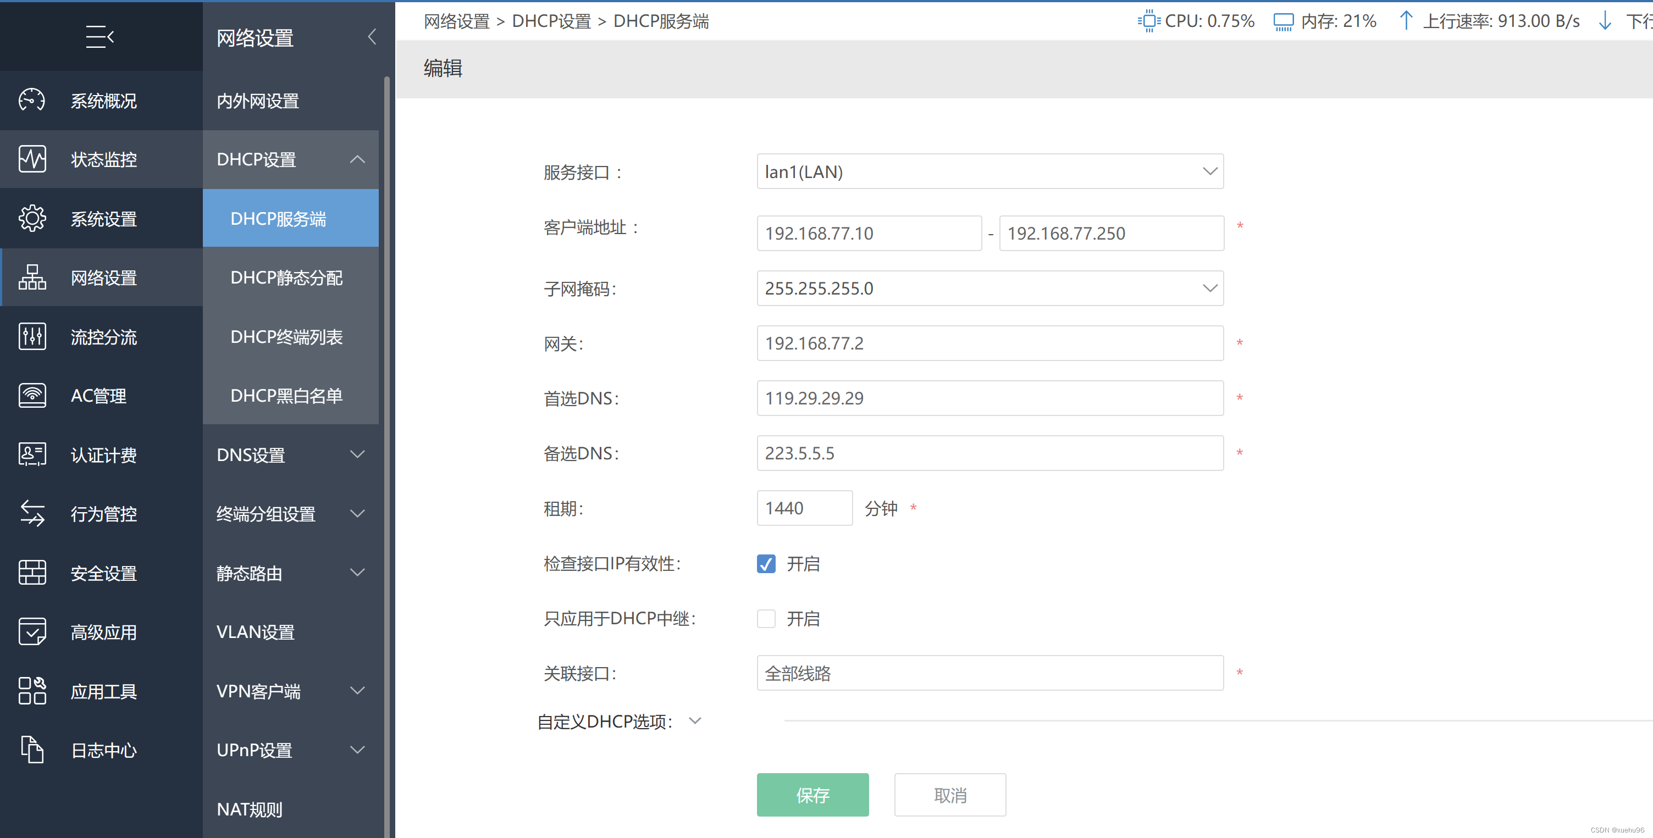Enable 只应用于DHCP中继 checkbox
The image size is (1653, 838).
[766, 619]
